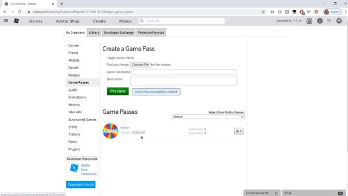Screen dimensions: 348x196
Task: Switch to the Library tab
Action: [94, 33]
